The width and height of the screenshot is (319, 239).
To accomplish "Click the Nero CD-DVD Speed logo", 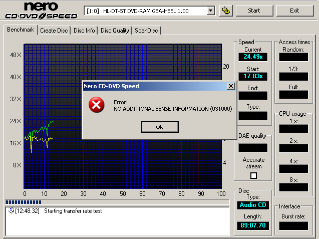I will [41, 11].
